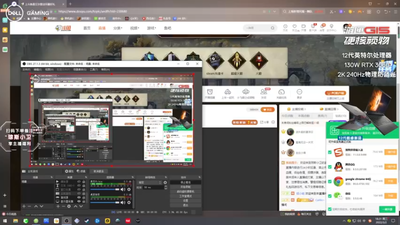
Task: Open the OBS 帮助(H) menu
Action: pos(105,69)
